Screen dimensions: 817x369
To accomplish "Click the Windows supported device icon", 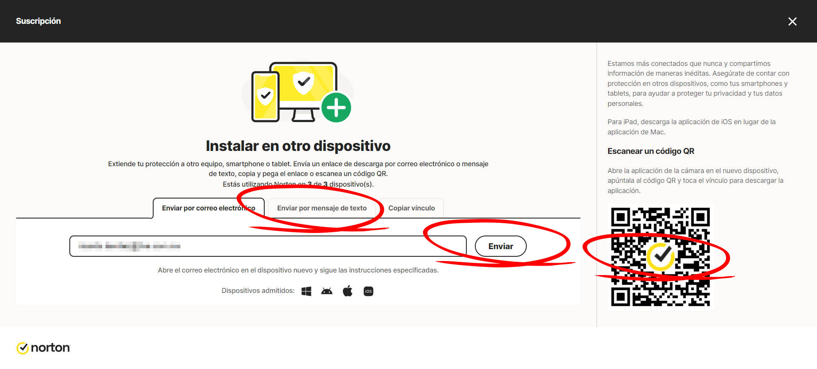I will 306,291.
